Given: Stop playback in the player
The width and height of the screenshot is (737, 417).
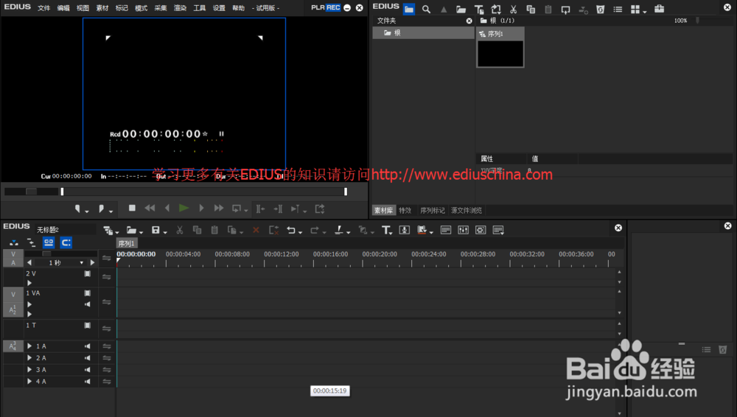Looking at the screenshot, I should point(132,208).
